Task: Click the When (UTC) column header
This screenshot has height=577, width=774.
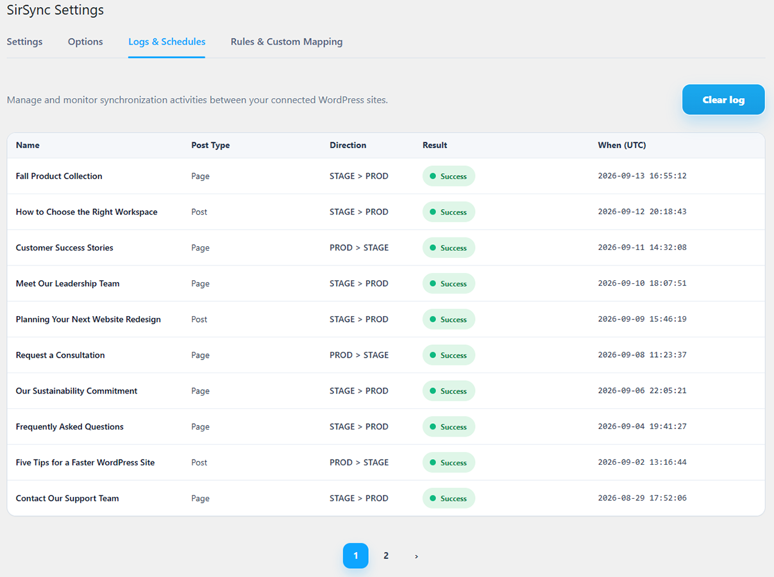Action: [x=622, y=146]
